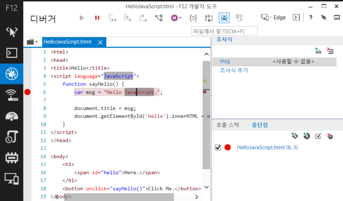This screenshot has height=201, width=343.
Task: Close the HelloJavaScript.html tab
Action: (x=100, y=43)
